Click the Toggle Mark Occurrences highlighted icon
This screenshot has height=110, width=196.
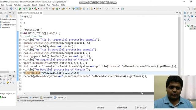77,9
